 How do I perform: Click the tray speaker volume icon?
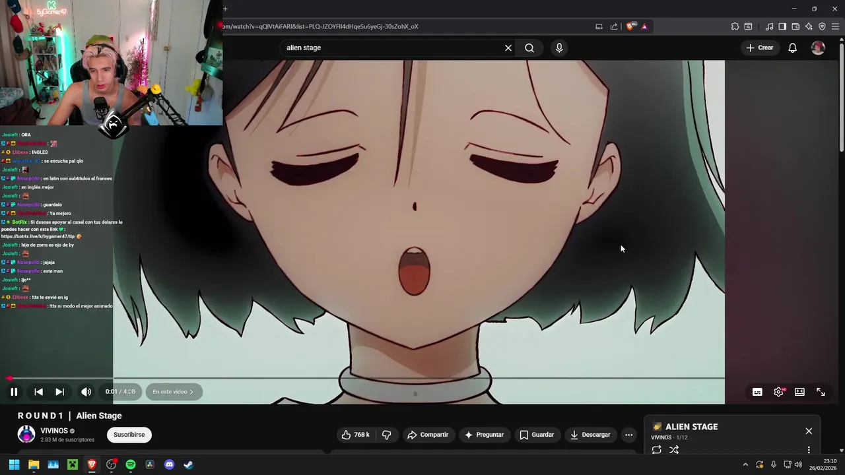(x=798, y=464)
